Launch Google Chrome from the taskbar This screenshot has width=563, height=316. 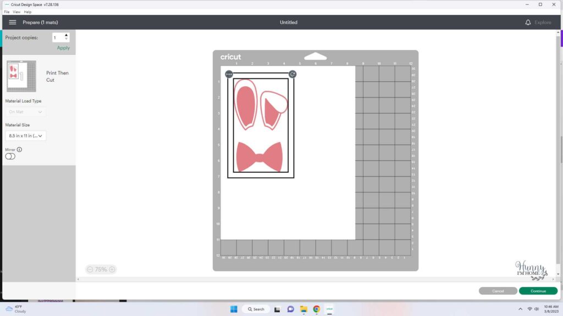tap(316, 309)
